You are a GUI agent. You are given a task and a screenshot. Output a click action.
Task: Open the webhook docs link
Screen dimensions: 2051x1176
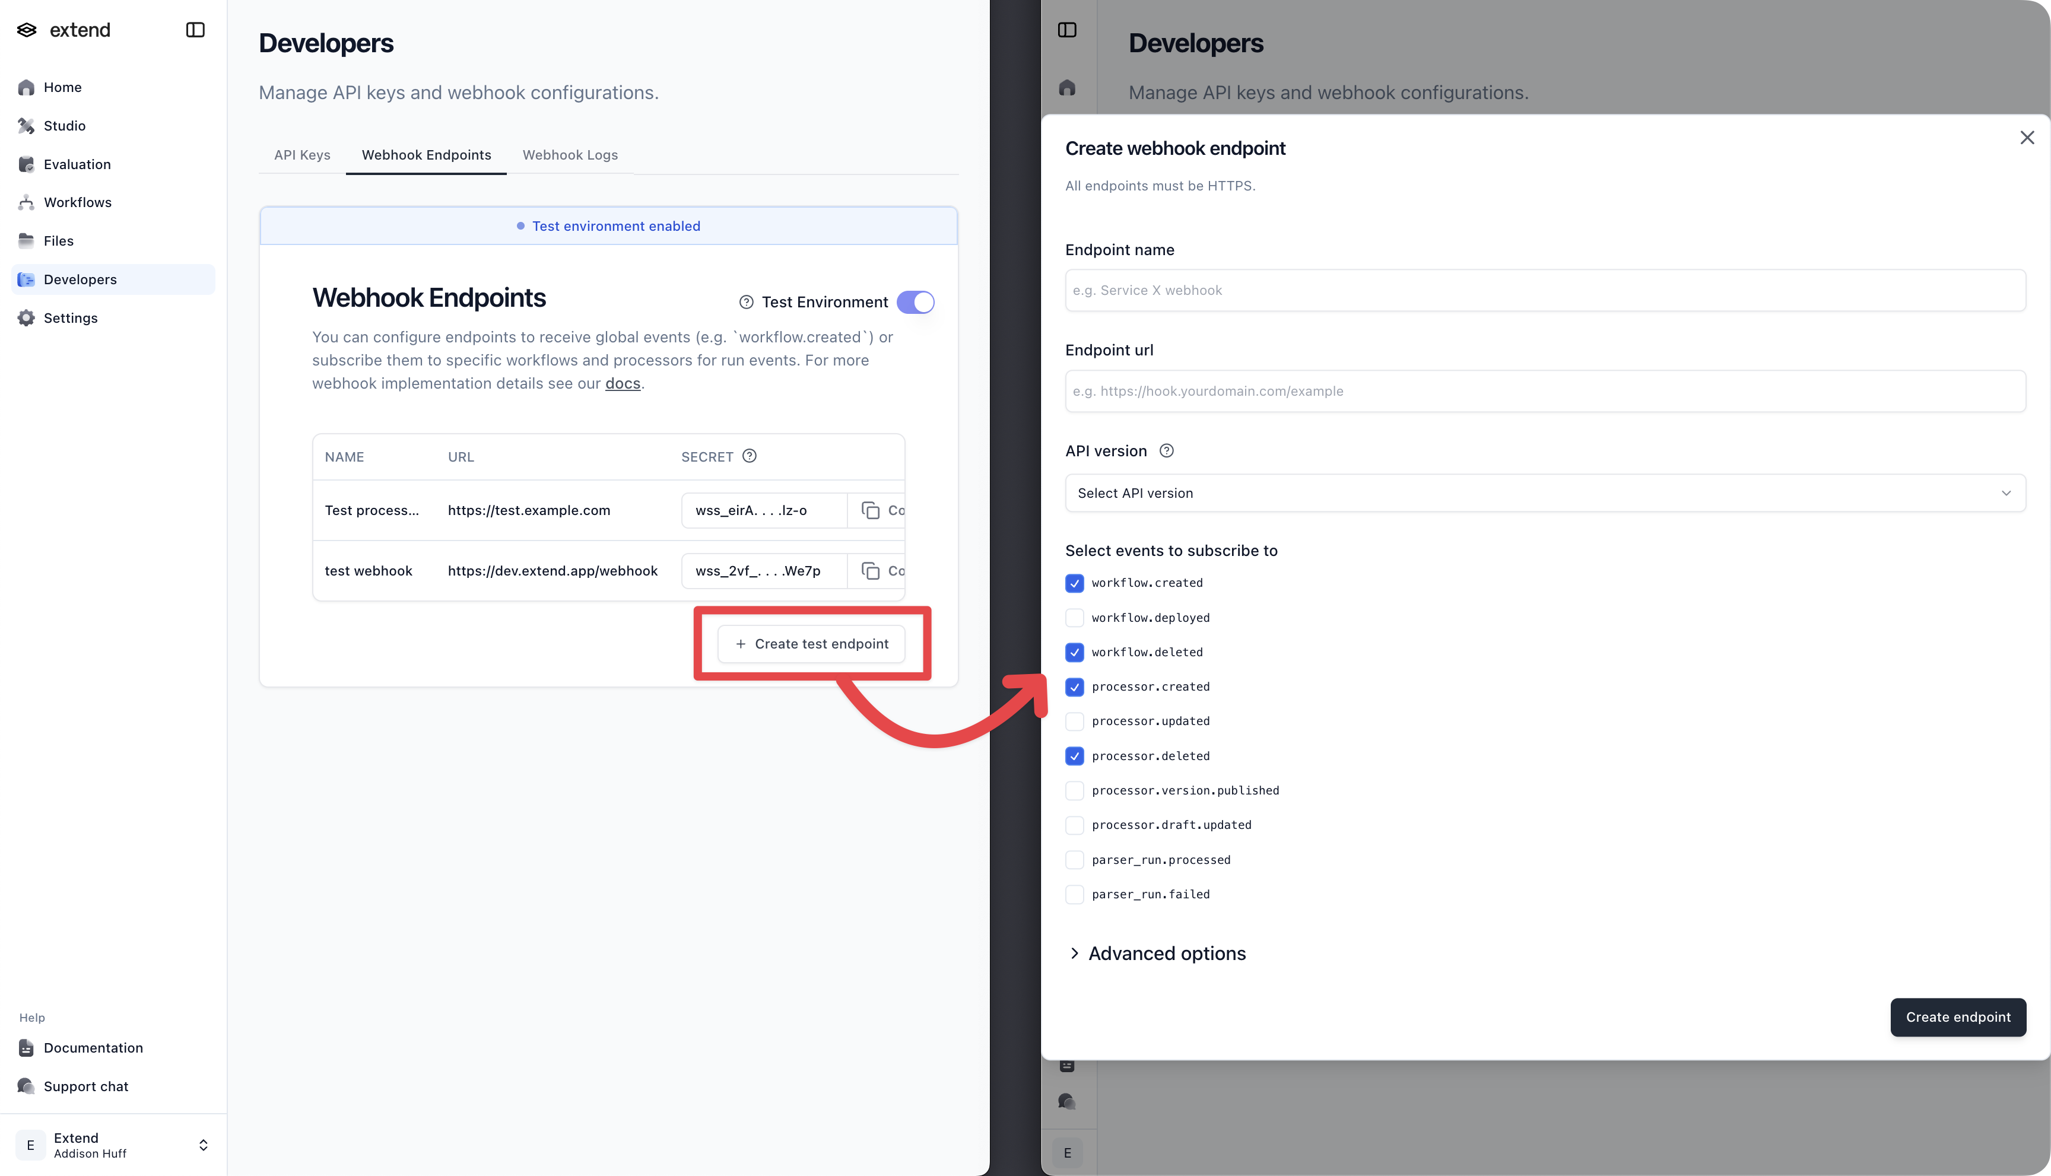tap(622, 384)
